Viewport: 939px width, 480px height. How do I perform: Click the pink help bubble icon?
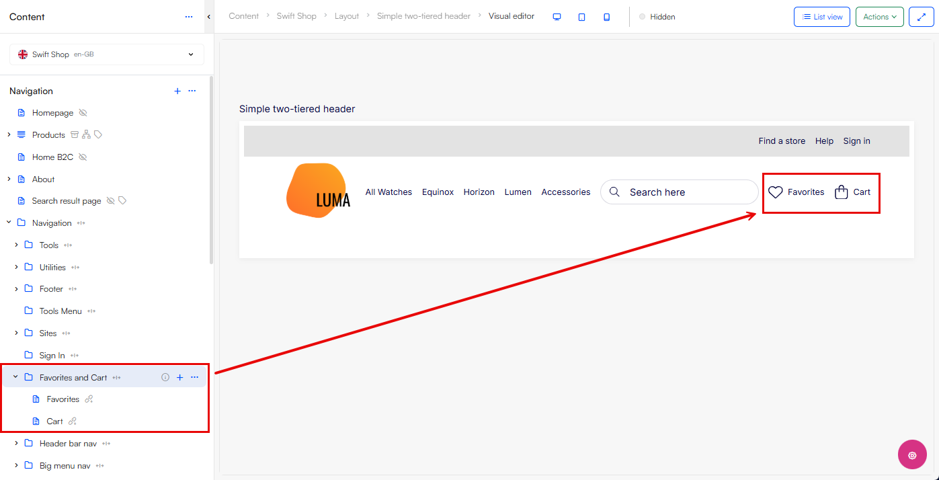(x=912, y=454)
